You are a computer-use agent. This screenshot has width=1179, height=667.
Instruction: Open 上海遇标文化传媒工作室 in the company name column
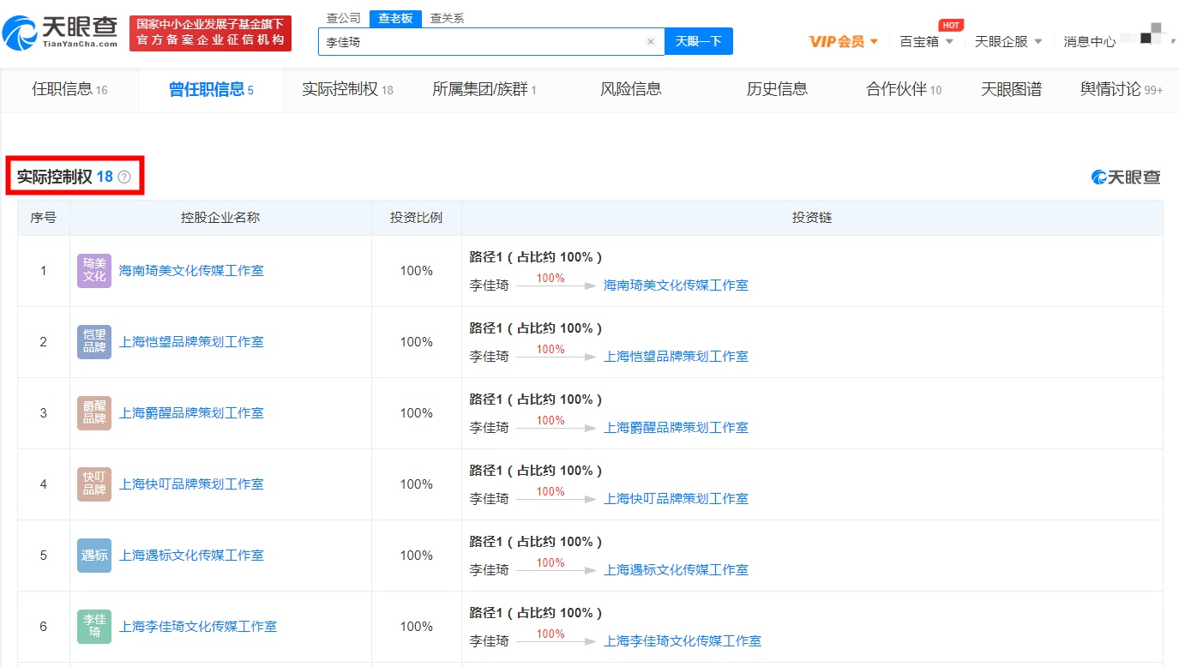pos(191,556)
